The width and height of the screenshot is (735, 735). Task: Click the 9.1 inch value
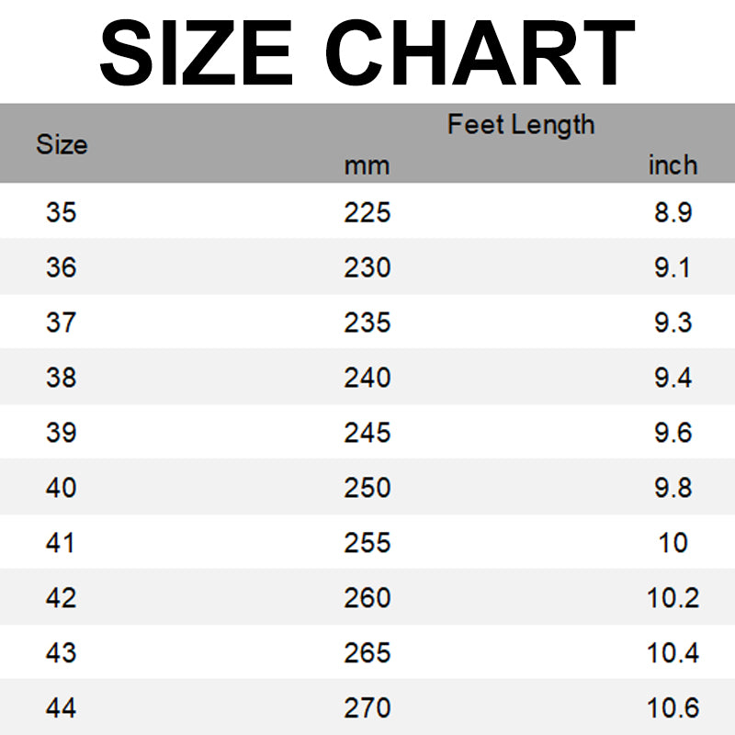[x=673, y=267]
